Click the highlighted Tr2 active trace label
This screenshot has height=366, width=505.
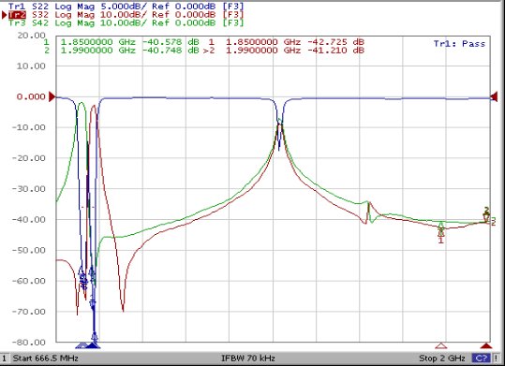(17, 15)
